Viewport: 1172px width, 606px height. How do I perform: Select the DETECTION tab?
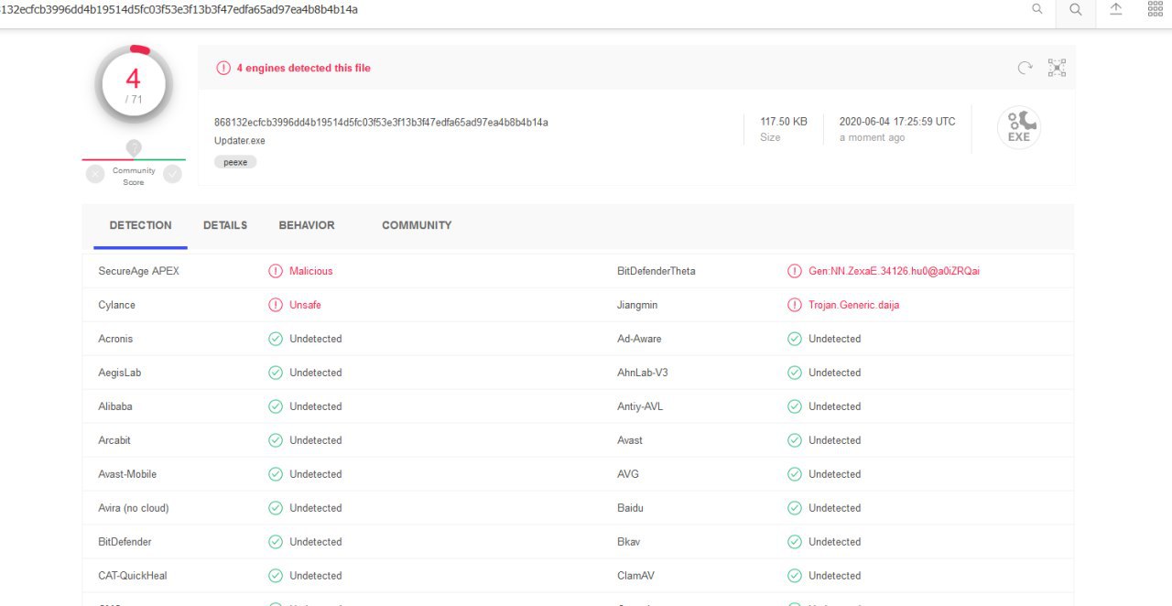click(140, 225)
